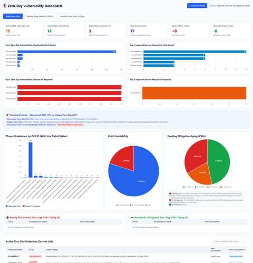Click Deployable Patch badge in QCSWEBSITE row
Screen dimensions: 253x263
[236, 256]
